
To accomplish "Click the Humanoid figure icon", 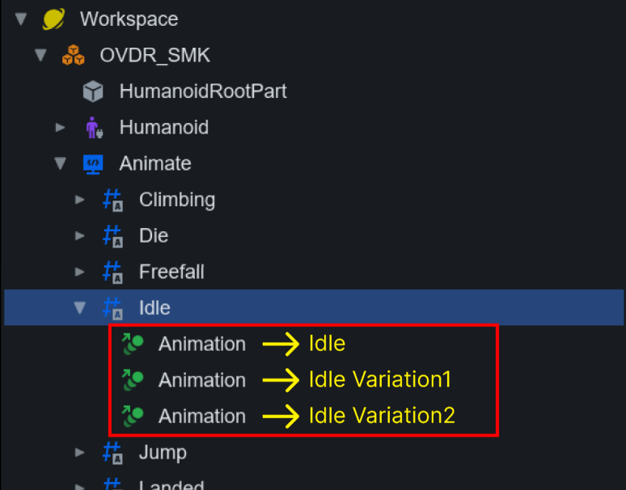I will click(93, 128).
